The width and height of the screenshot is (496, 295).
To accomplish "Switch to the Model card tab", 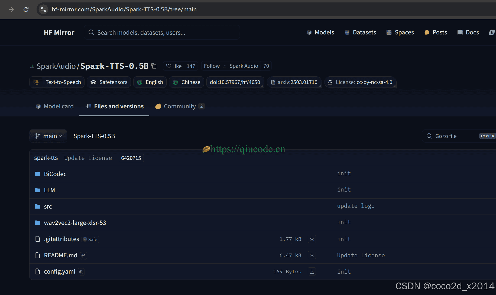I will (x=55, y=106).
